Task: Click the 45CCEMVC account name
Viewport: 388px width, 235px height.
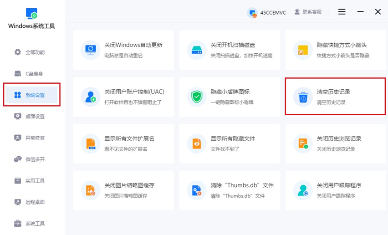Action: click(x=273, y=13)
